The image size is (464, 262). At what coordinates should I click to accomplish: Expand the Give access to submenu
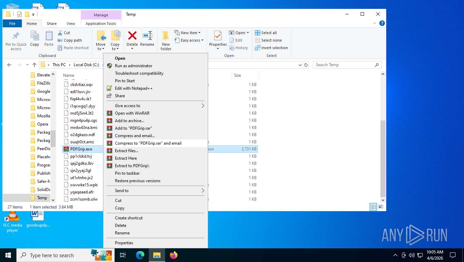156,106
